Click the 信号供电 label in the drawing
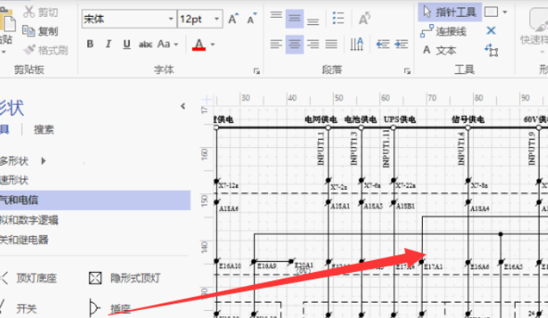 click(468, 120)
